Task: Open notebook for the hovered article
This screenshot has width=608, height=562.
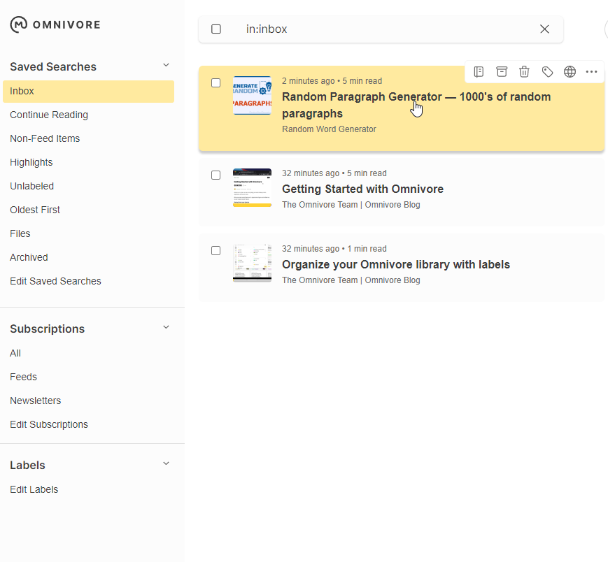Action: 479,71
